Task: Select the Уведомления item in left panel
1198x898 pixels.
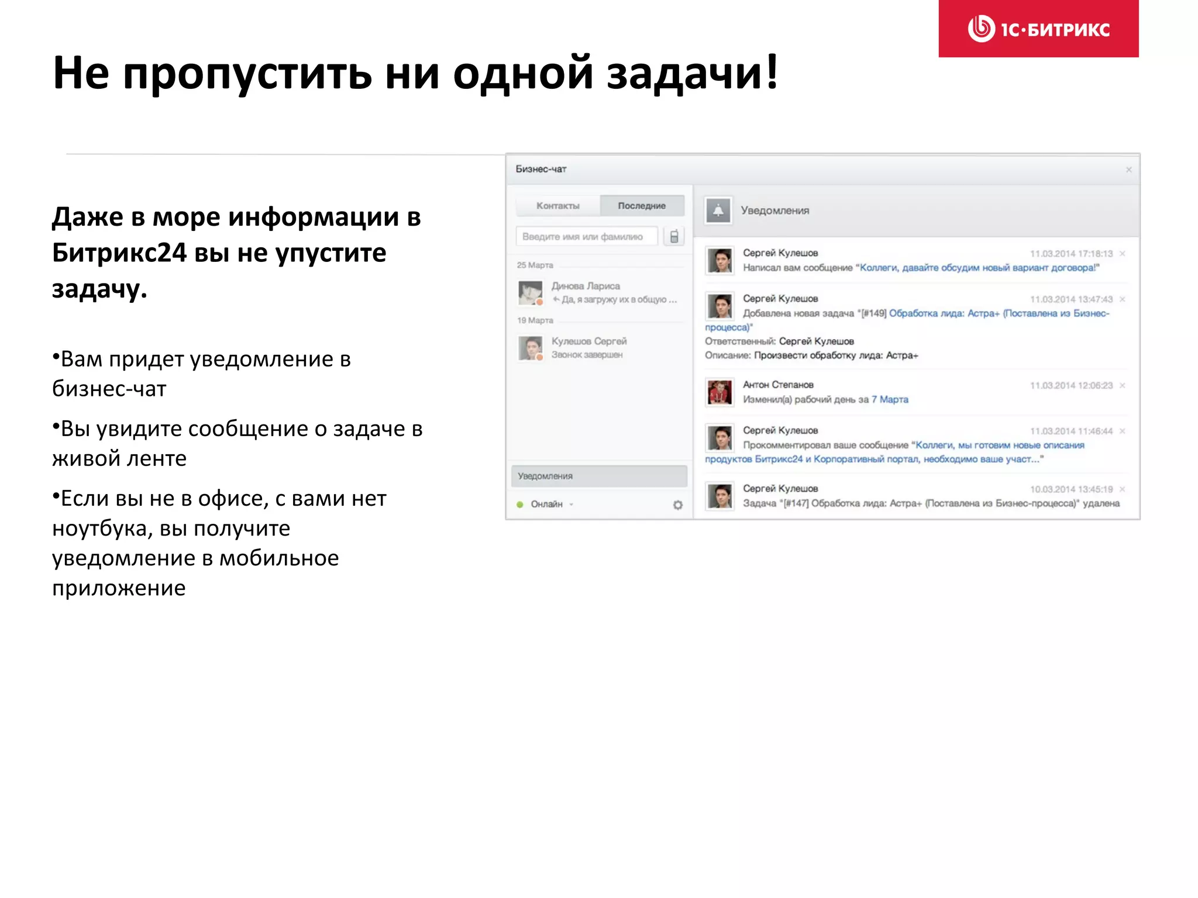Action: pyautogui.click(x=599, y=476)
